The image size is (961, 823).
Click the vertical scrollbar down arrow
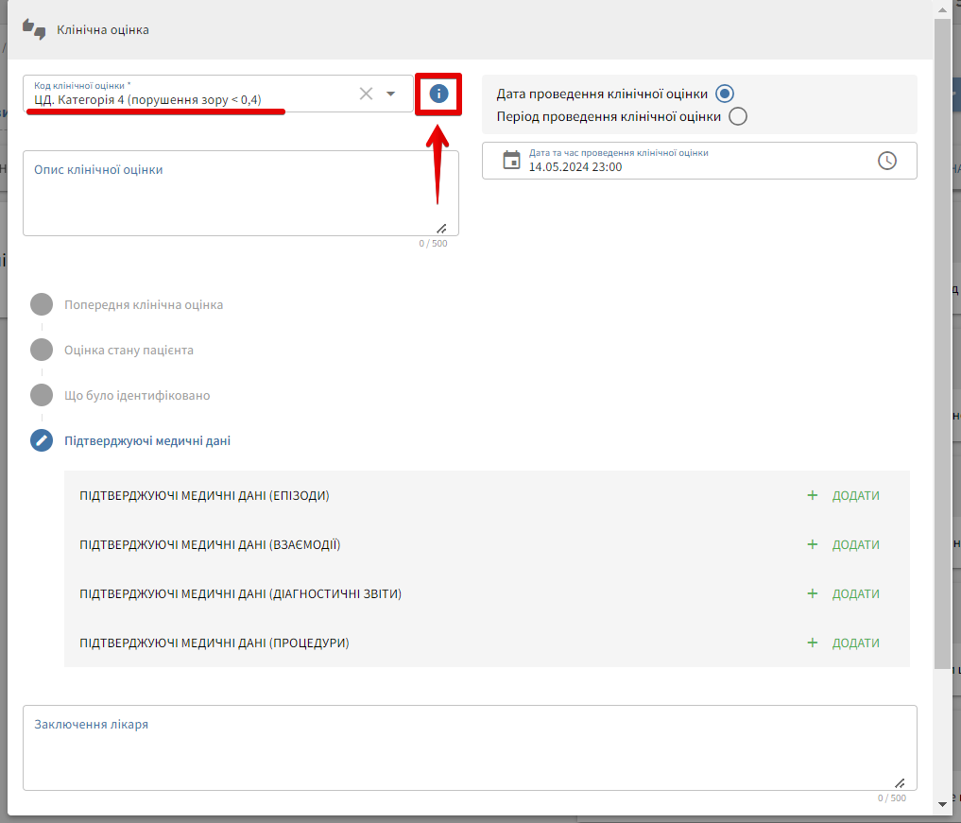[x=942, y=803]
